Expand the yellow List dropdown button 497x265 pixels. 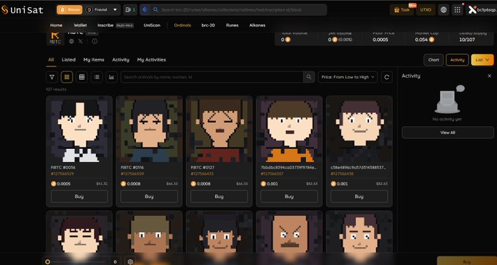pos(482,60)
